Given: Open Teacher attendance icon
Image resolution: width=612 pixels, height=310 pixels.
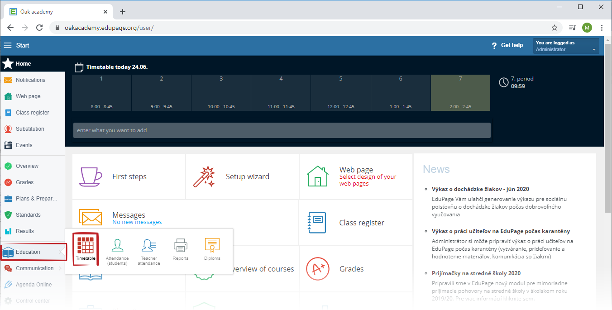Looking at the screenshot, I should (x=149, y=246).
